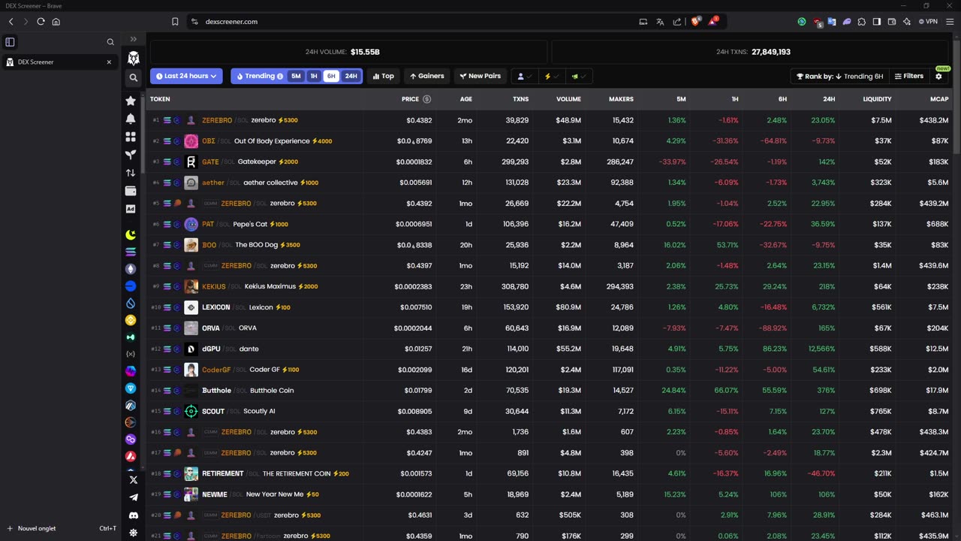The width and height of the screenshot is (961, 541).
Task: Open Nouvel onglet new tab button
Action: (60, 528)
